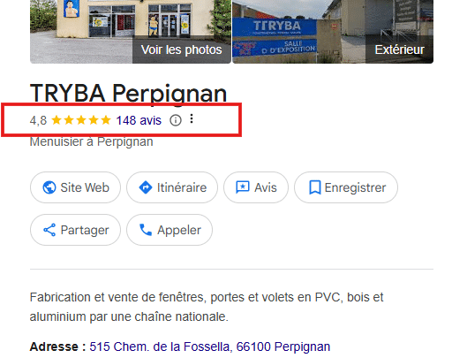452x358 pixels.
Task: Open the Voir les photos thumbnail
Action: 131,32
